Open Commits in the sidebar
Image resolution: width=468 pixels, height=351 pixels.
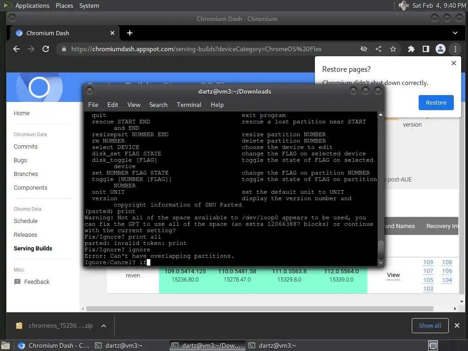pos(26,147)
